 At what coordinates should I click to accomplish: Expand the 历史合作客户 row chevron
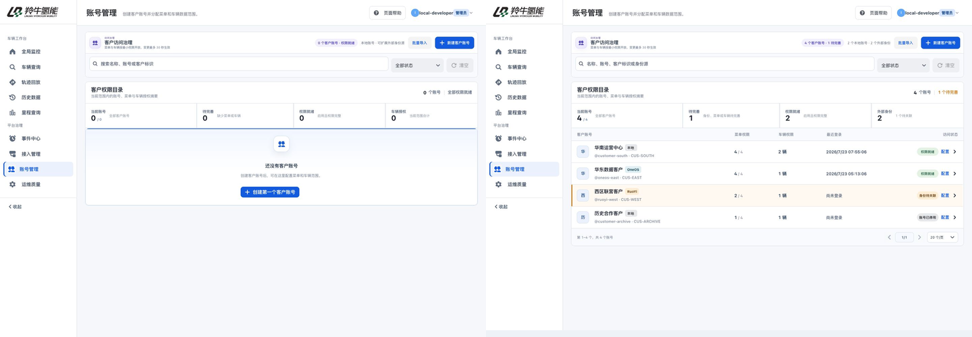tap(954, 217)
